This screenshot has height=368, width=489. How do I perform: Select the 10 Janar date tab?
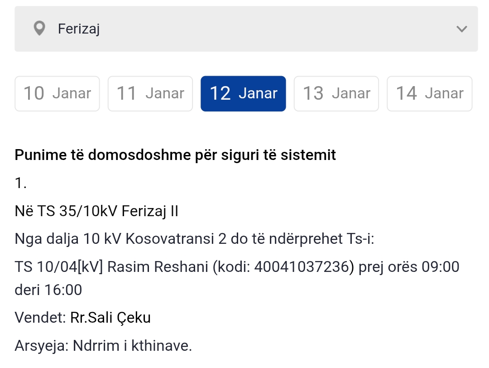pos(57,93)
